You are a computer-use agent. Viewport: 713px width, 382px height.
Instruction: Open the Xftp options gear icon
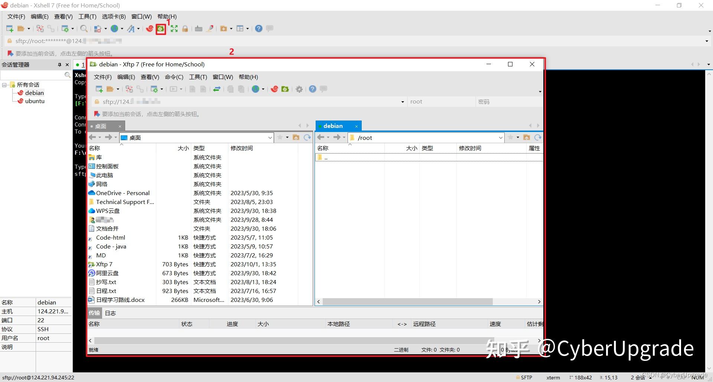299,89
